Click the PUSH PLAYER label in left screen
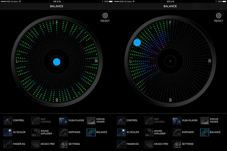The width and height of the screenshot is (227, 151). [76, 120]
